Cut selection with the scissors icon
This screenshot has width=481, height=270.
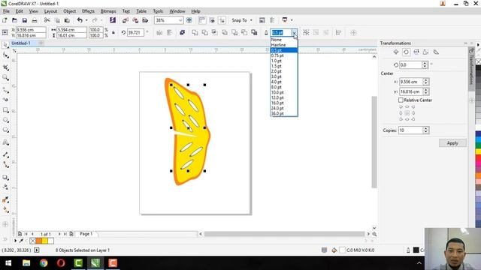pos(47,20)
